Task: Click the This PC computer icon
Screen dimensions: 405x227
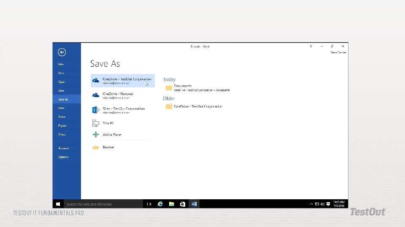Action: pyautogui.click(x=96, y=123)
